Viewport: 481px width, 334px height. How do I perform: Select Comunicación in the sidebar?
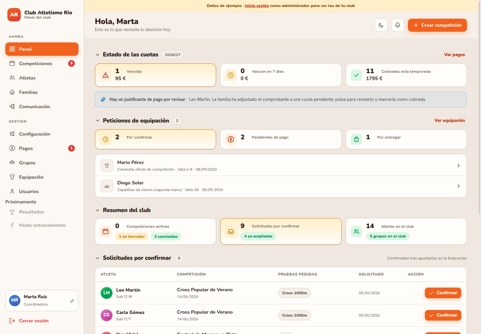click(42, 107)
